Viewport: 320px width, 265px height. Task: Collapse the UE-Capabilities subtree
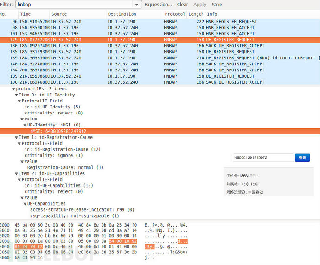click(25, 204)
